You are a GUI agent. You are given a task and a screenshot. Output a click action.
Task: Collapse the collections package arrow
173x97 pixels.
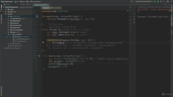pyautogui.click(x=6, y=16)
